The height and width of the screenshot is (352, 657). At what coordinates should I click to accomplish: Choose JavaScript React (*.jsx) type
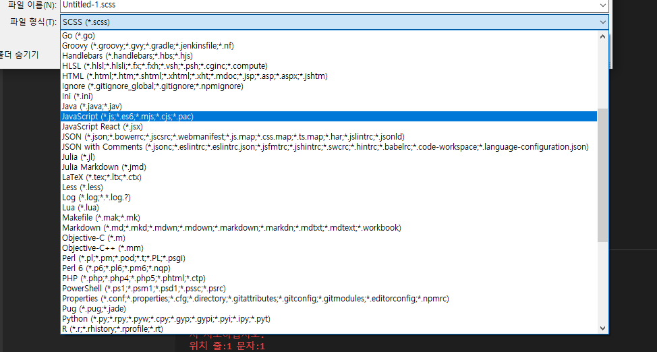tap(329, 127)
